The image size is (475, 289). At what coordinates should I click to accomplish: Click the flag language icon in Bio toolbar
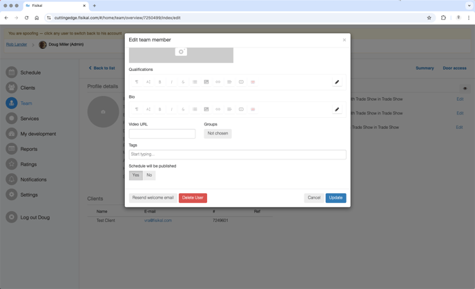[253, 109]
